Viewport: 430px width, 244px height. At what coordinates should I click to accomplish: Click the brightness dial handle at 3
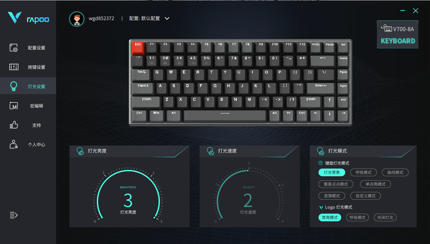pos(154,218)
